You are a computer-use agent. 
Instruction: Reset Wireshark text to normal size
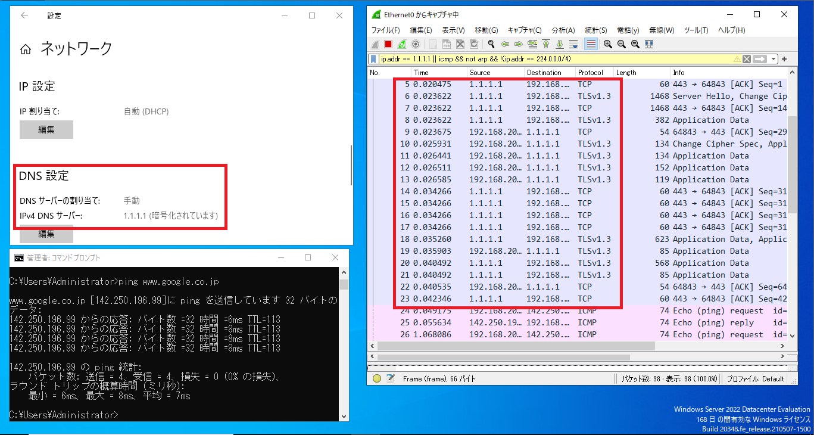(x=635, y=44)
